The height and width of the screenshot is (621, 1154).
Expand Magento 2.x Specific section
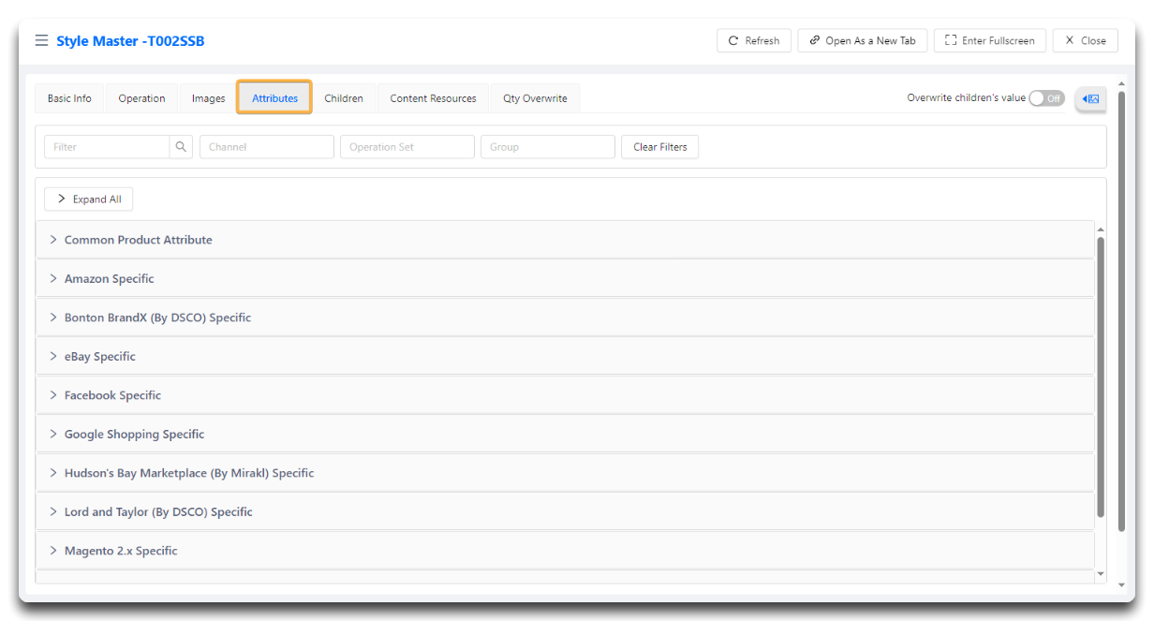[565, 551]
